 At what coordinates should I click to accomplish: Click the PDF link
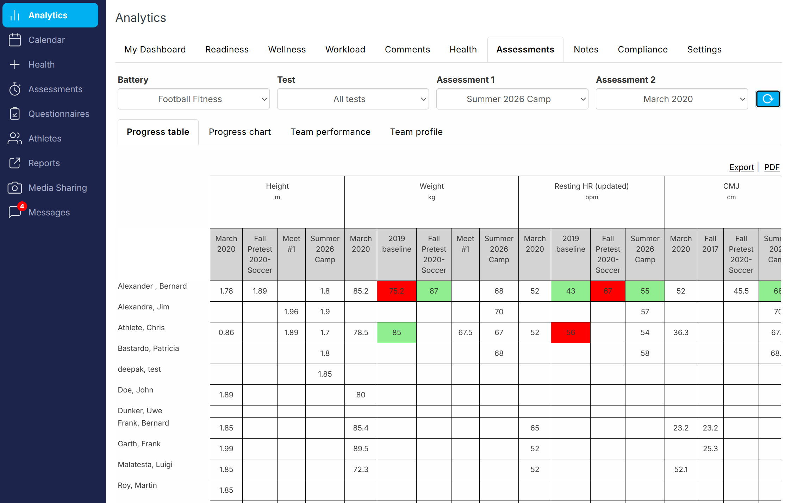click(x=772, y=167)
